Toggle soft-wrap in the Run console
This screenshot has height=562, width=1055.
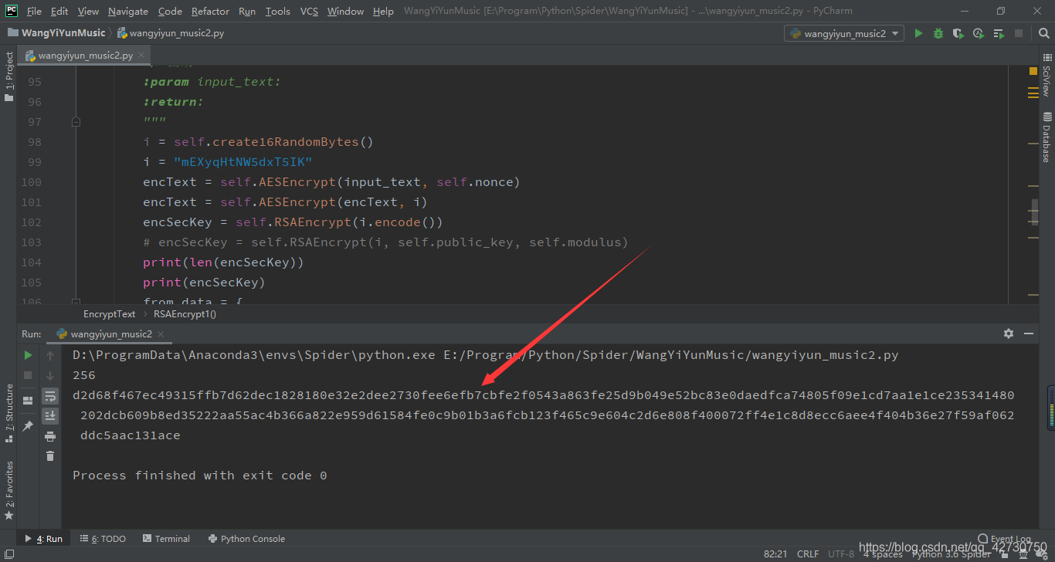click(50, 396)
